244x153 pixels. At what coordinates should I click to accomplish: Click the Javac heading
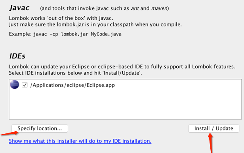19,8
